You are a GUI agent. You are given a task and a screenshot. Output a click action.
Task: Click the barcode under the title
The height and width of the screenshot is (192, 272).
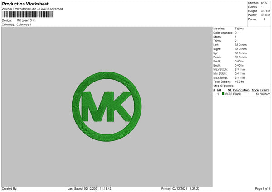[28, 14]
